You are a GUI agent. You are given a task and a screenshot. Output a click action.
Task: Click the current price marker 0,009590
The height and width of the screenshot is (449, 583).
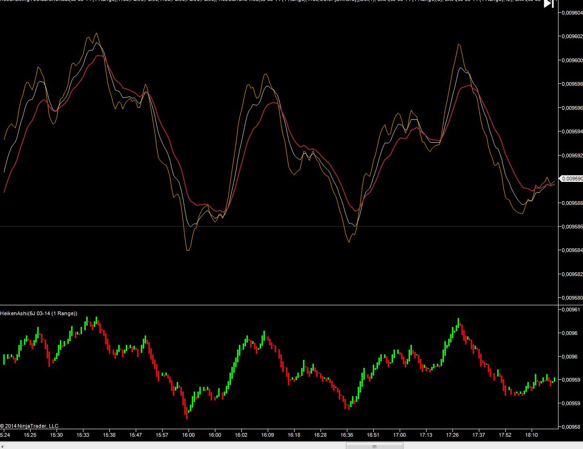point(571,179)
